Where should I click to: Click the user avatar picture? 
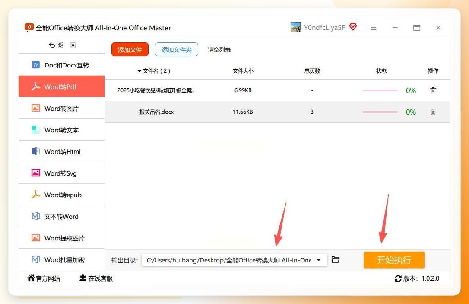(x=295, y=28)
